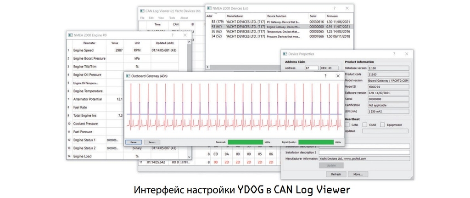Click the Pause button in Outboard Gateway
Viewport: 470px width, 198px height.
coord(134,142)
